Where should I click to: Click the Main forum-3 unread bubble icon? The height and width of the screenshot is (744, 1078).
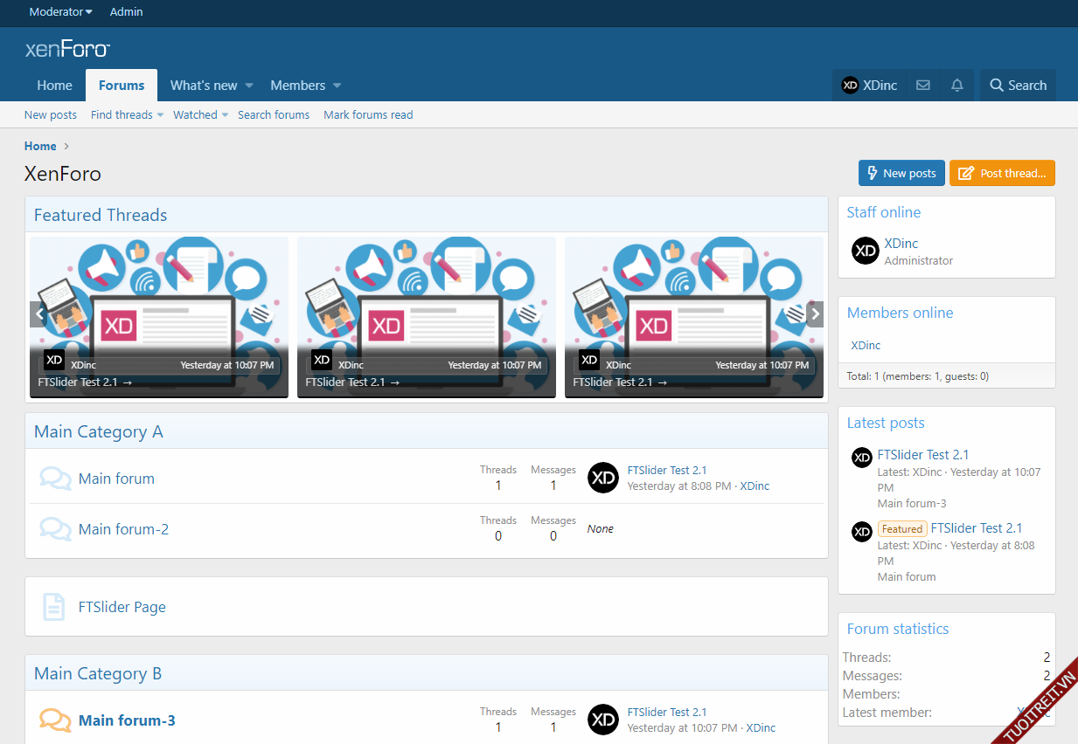[55, 720]
